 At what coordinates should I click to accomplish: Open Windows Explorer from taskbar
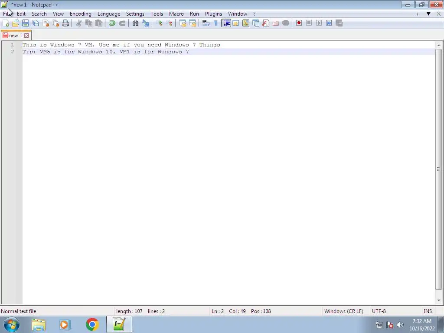pos(39,324)
